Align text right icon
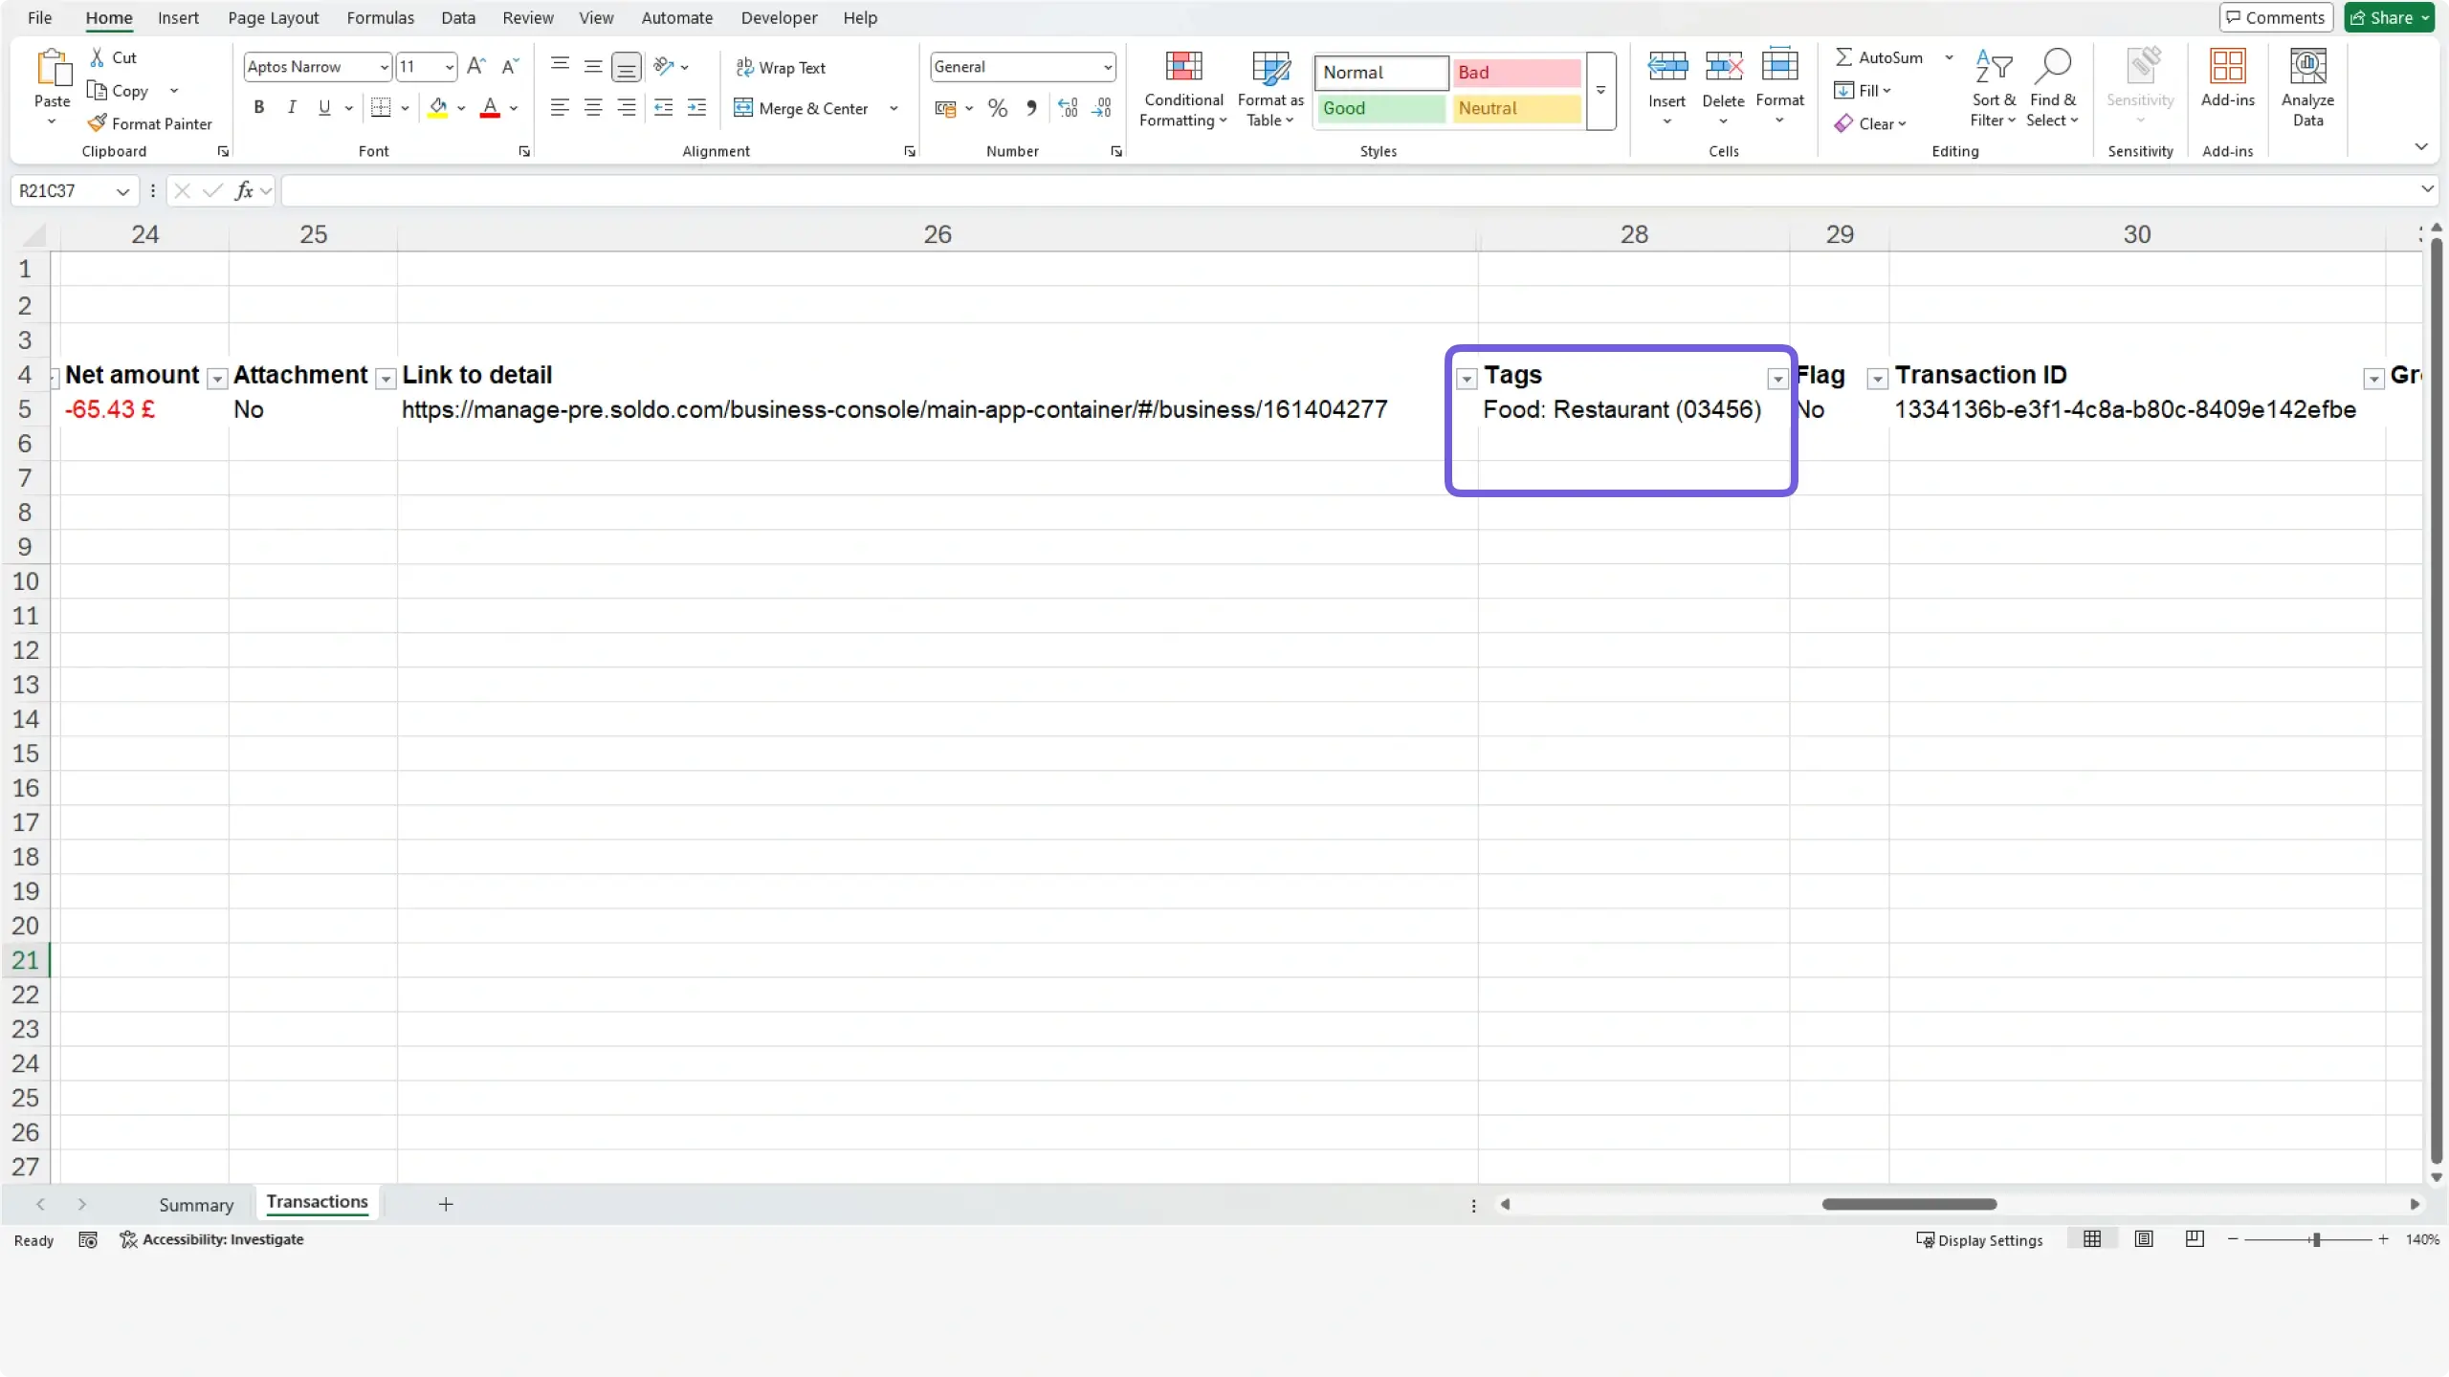This screenshot has width=2449, height=1377. point(627,107)
